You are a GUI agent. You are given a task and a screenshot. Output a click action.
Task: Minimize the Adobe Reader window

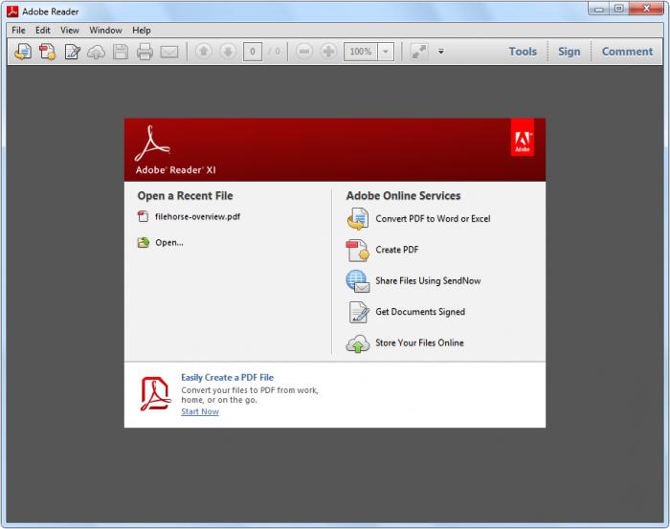pos(599,9)
